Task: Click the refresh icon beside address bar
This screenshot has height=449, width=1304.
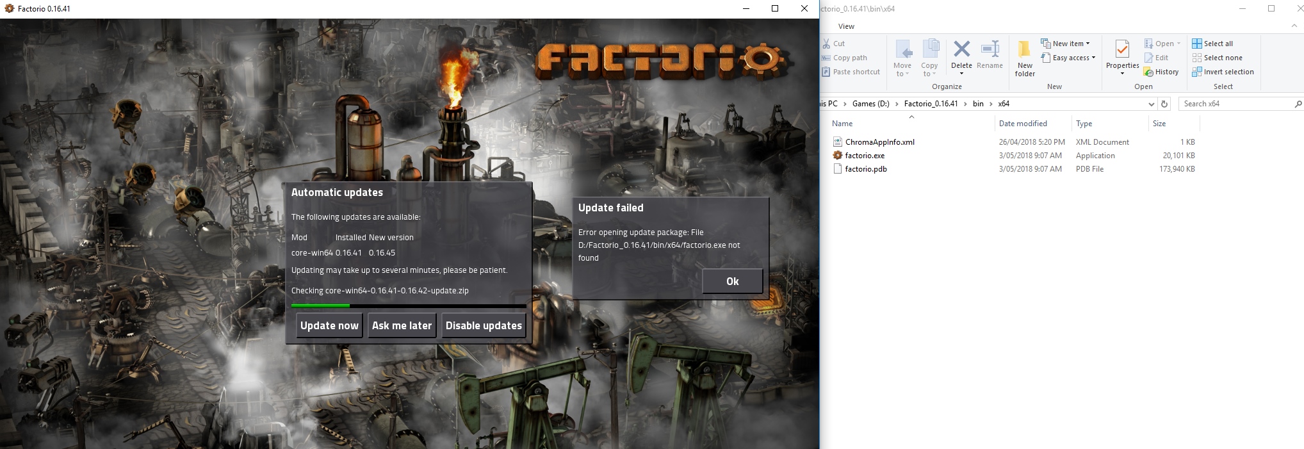Action: [1164, 104]
